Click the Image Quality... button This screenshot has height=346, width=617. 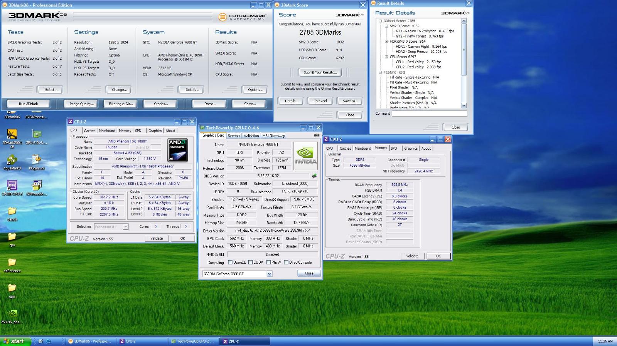pos(81,104)
